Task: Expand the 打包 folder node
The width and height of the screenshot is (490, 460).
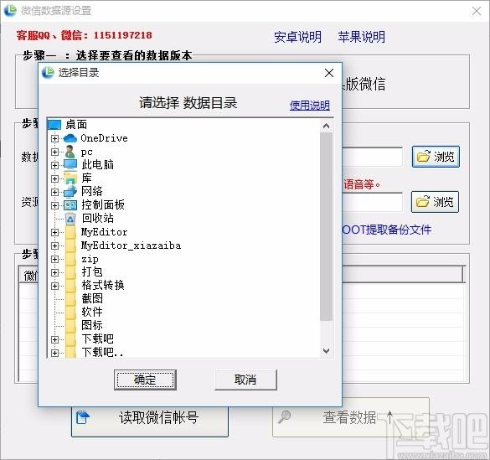Action: [x=54, y=273]
